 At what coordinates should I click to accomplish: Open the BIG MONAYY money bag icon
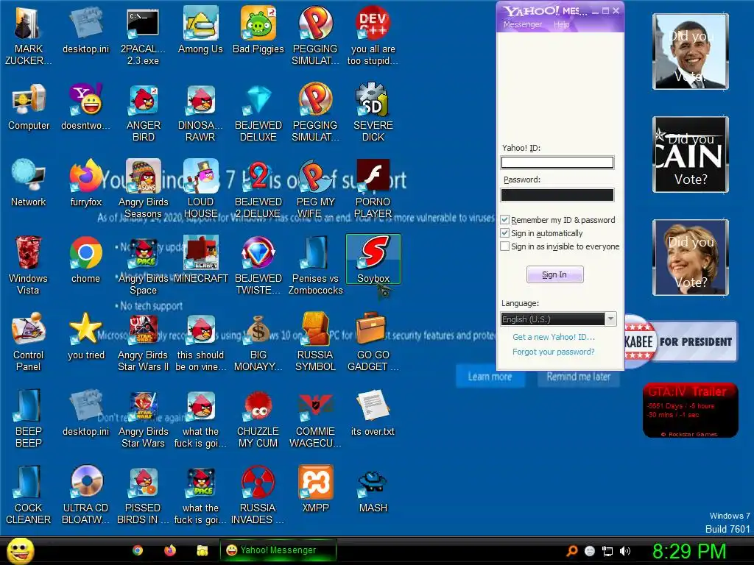point(258,341)
